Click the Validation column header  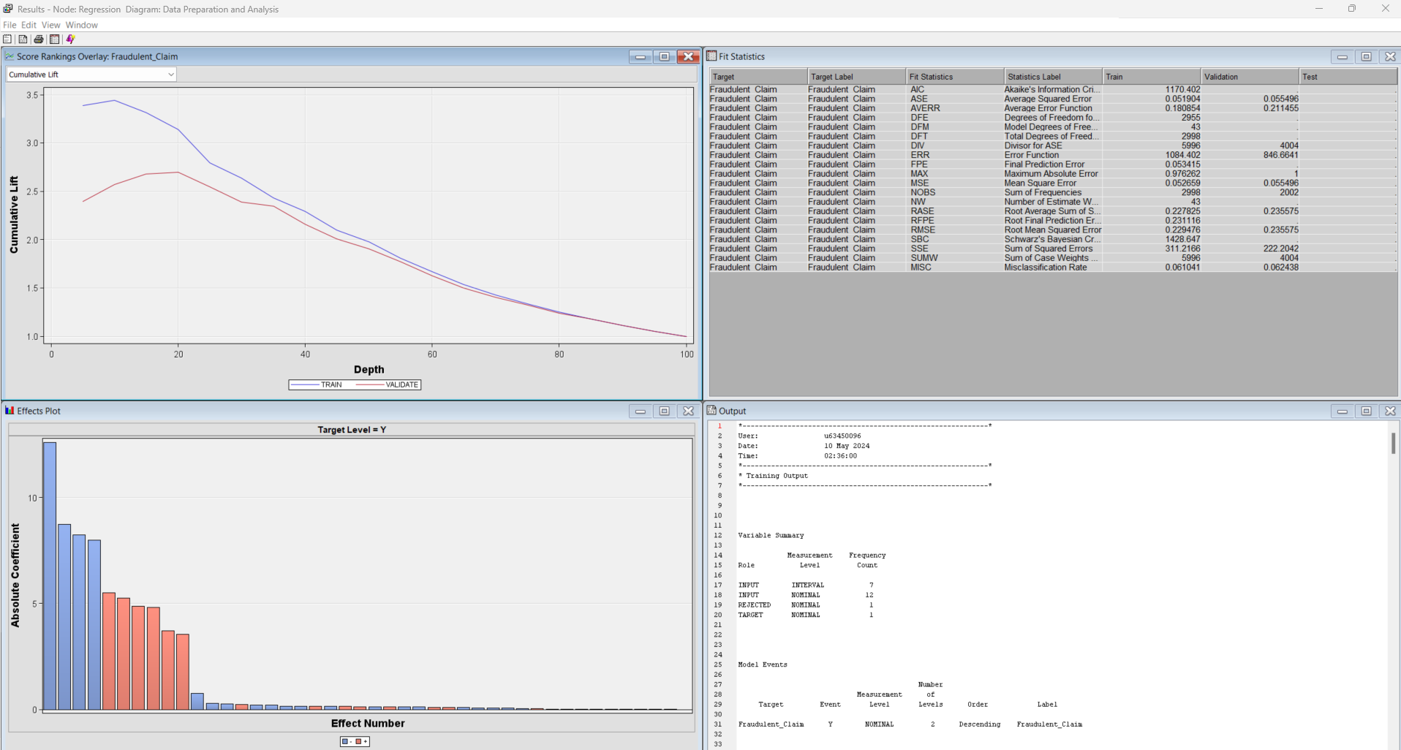click(1250, 76)
